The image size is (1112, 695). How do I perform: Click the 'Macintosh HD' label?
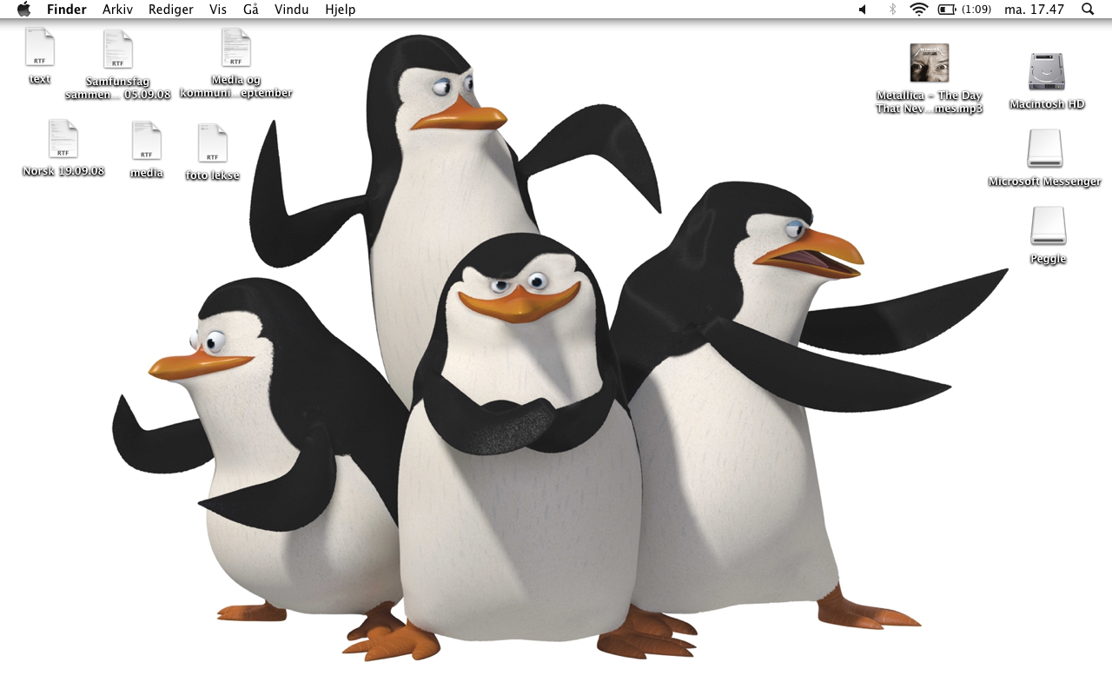pyautogui.click(x=1047, y=104)
